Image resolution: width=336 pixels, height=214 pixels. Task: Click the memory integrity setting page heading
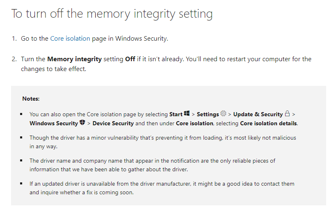pyautogui.click(x=112, y=14)
